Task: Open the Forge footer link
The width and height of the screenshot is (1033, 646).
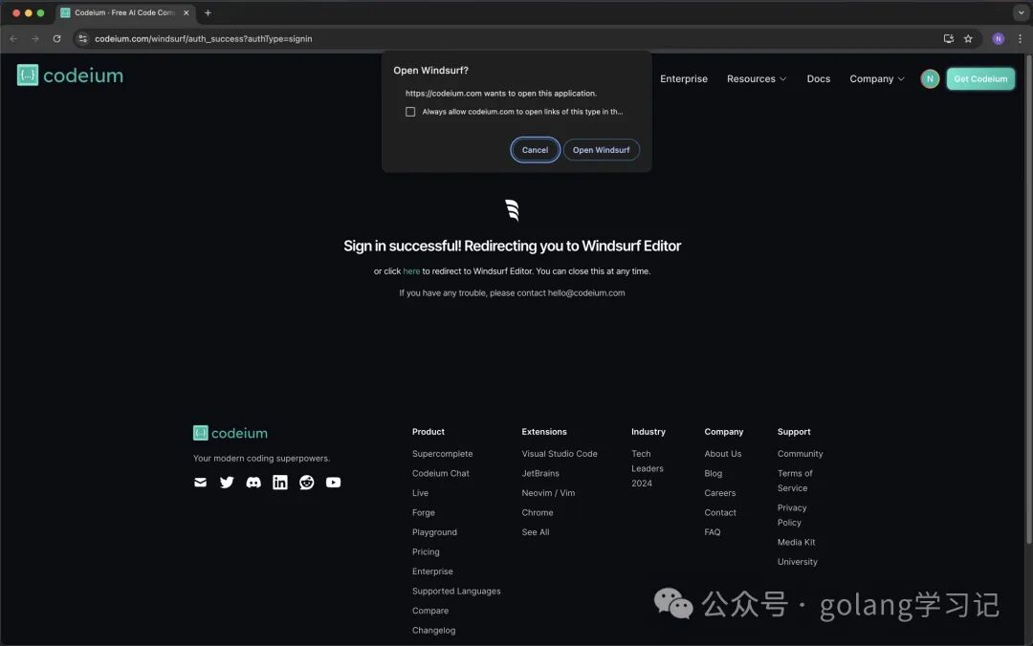Action: [424, 513]
